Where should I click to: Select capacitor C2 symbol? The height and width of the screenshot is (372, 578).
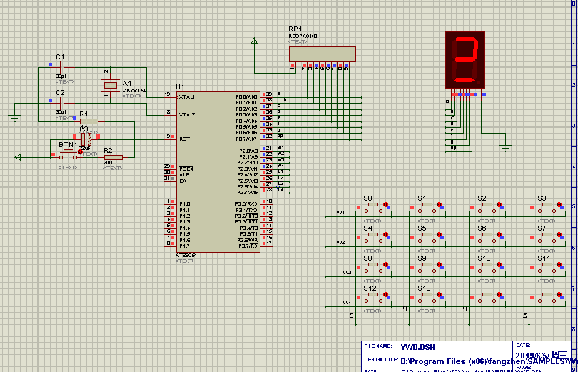(x=62, y=104)
